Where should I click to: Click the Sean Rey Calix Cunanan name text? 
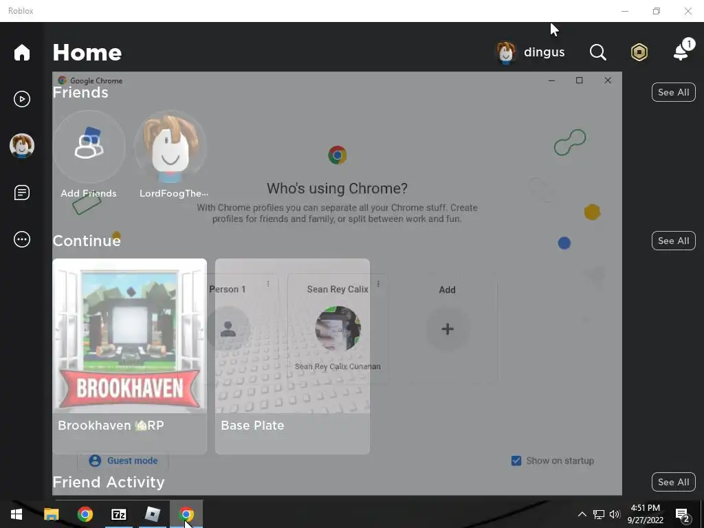pyautogui.click(x=338, y=366)
